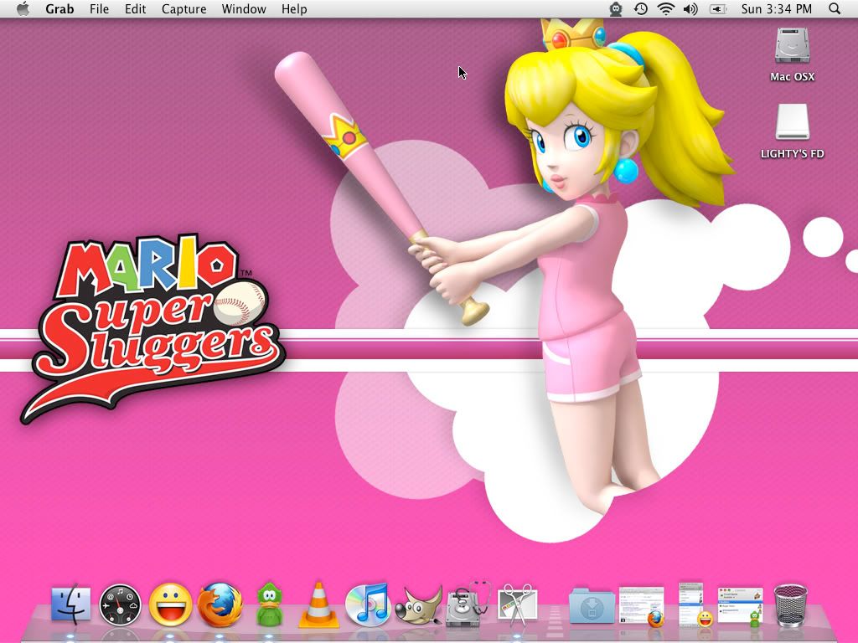Restore minimized Firefox window from Dock
Screen dimensions: 858x643
tap(642, 606)
